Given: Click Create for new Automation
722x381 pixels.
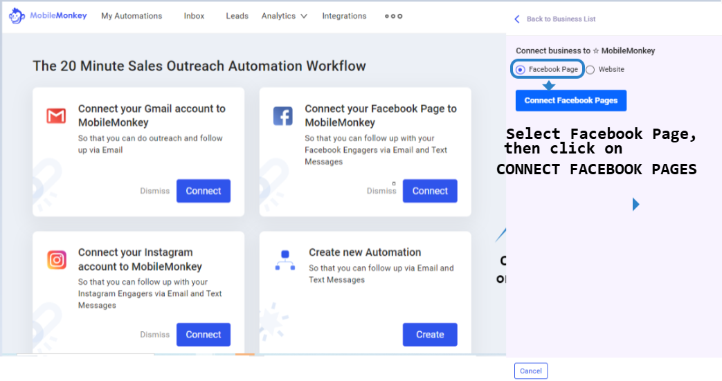Looking at the screenshot, I should point(430,335).
